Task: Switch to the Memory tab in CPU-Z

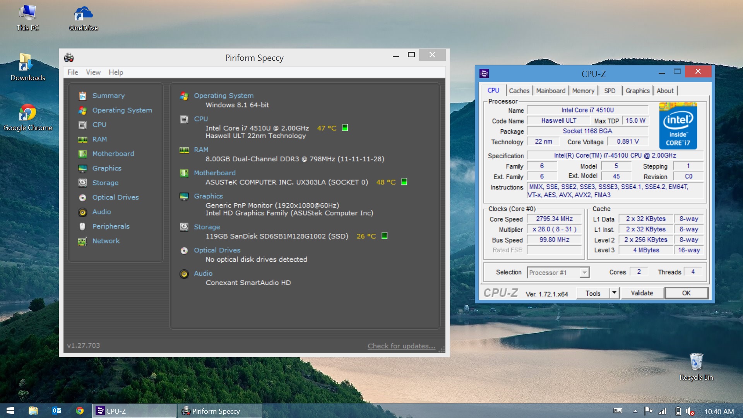Action: (x=583, y=91)
